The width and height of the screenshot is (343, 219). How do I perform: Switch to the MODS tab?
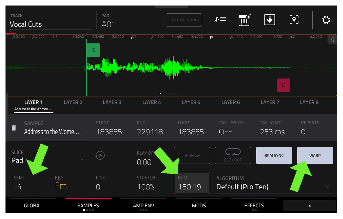pos(199,206)
